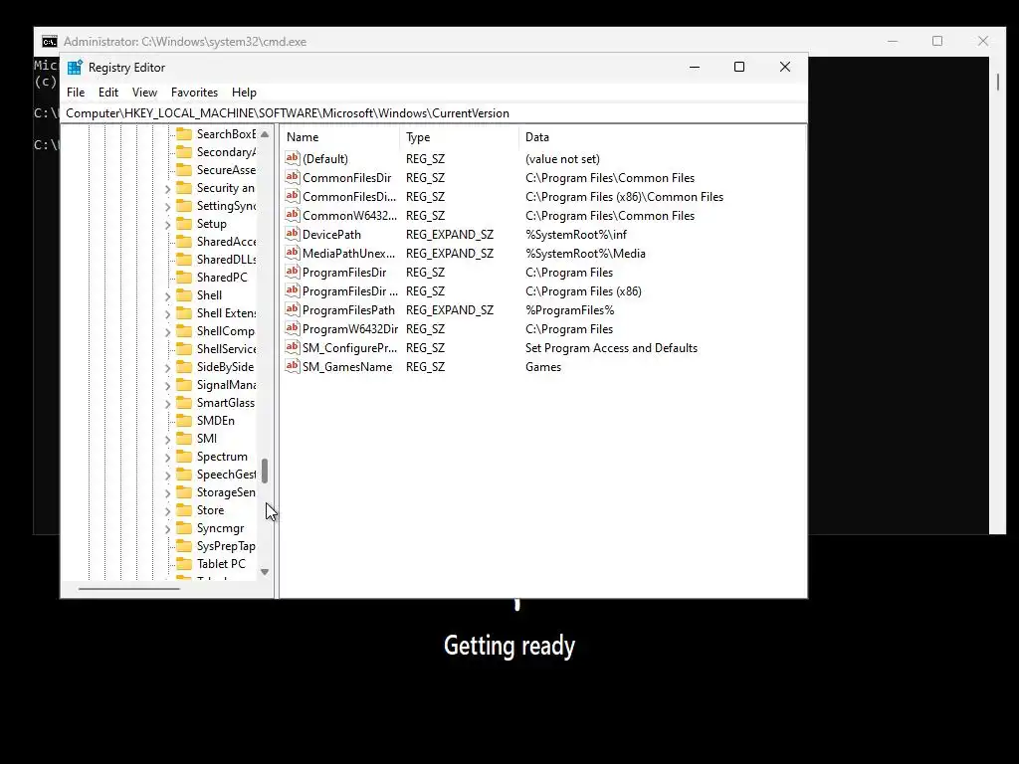Click the 'C:\Program Files (x86)\Common Files' data cell
This screenshot has height=764, width=1019.
point(624,196)
